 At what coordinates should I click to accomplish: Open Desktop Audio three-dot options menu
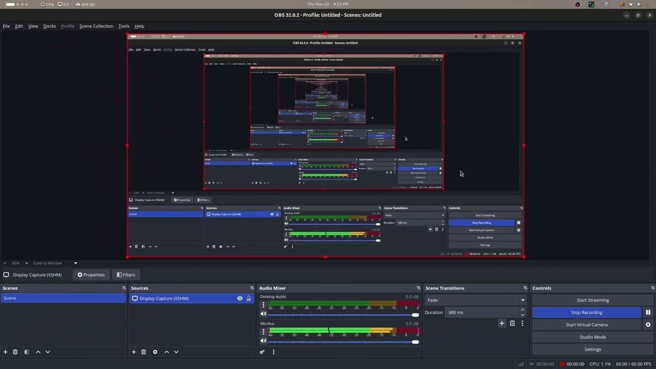click(263, 305)
